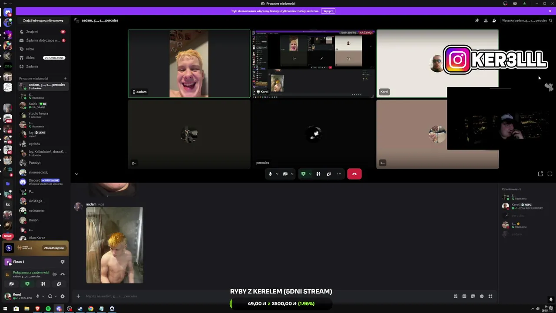This screenshot has height=313, width=556.
Task: Open activities in voice panel
Action: tap(43, 284)
